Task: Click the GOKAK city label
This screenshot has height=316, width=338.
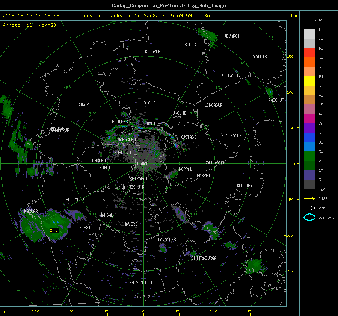Action: (83, 105)
